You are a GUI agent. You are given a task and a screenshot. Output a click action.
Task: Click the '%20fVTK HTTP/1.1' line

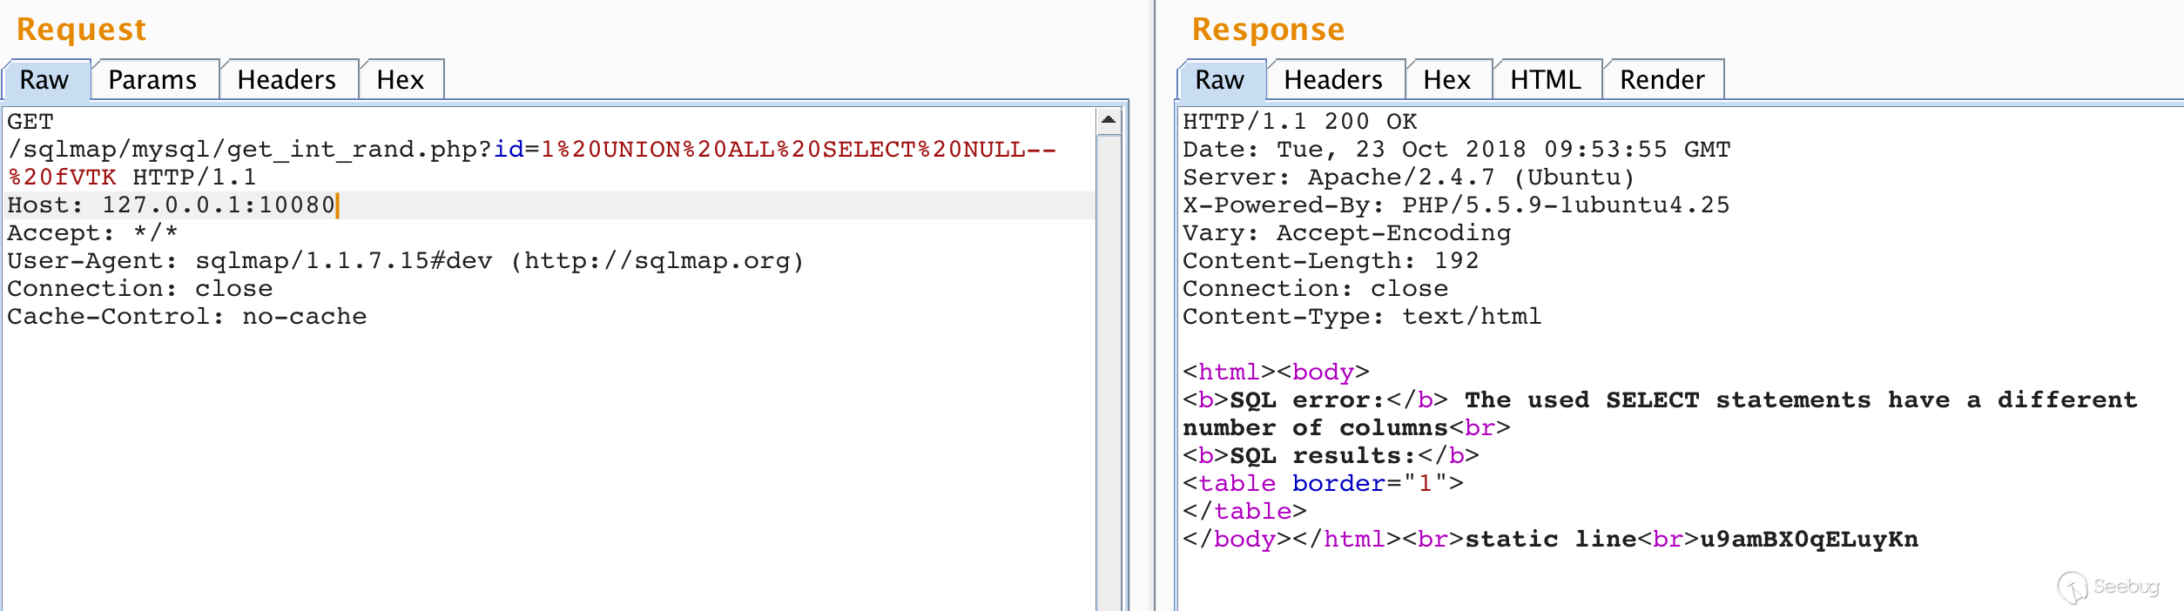click(132, 178)
